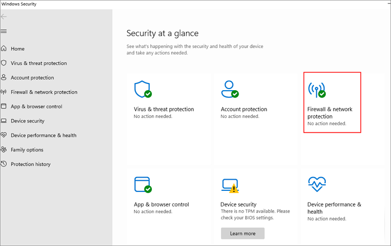The height and width of the screenshot is (246, 391).
Task: Open Protection history in sidebar
Action: click(30, 164)
